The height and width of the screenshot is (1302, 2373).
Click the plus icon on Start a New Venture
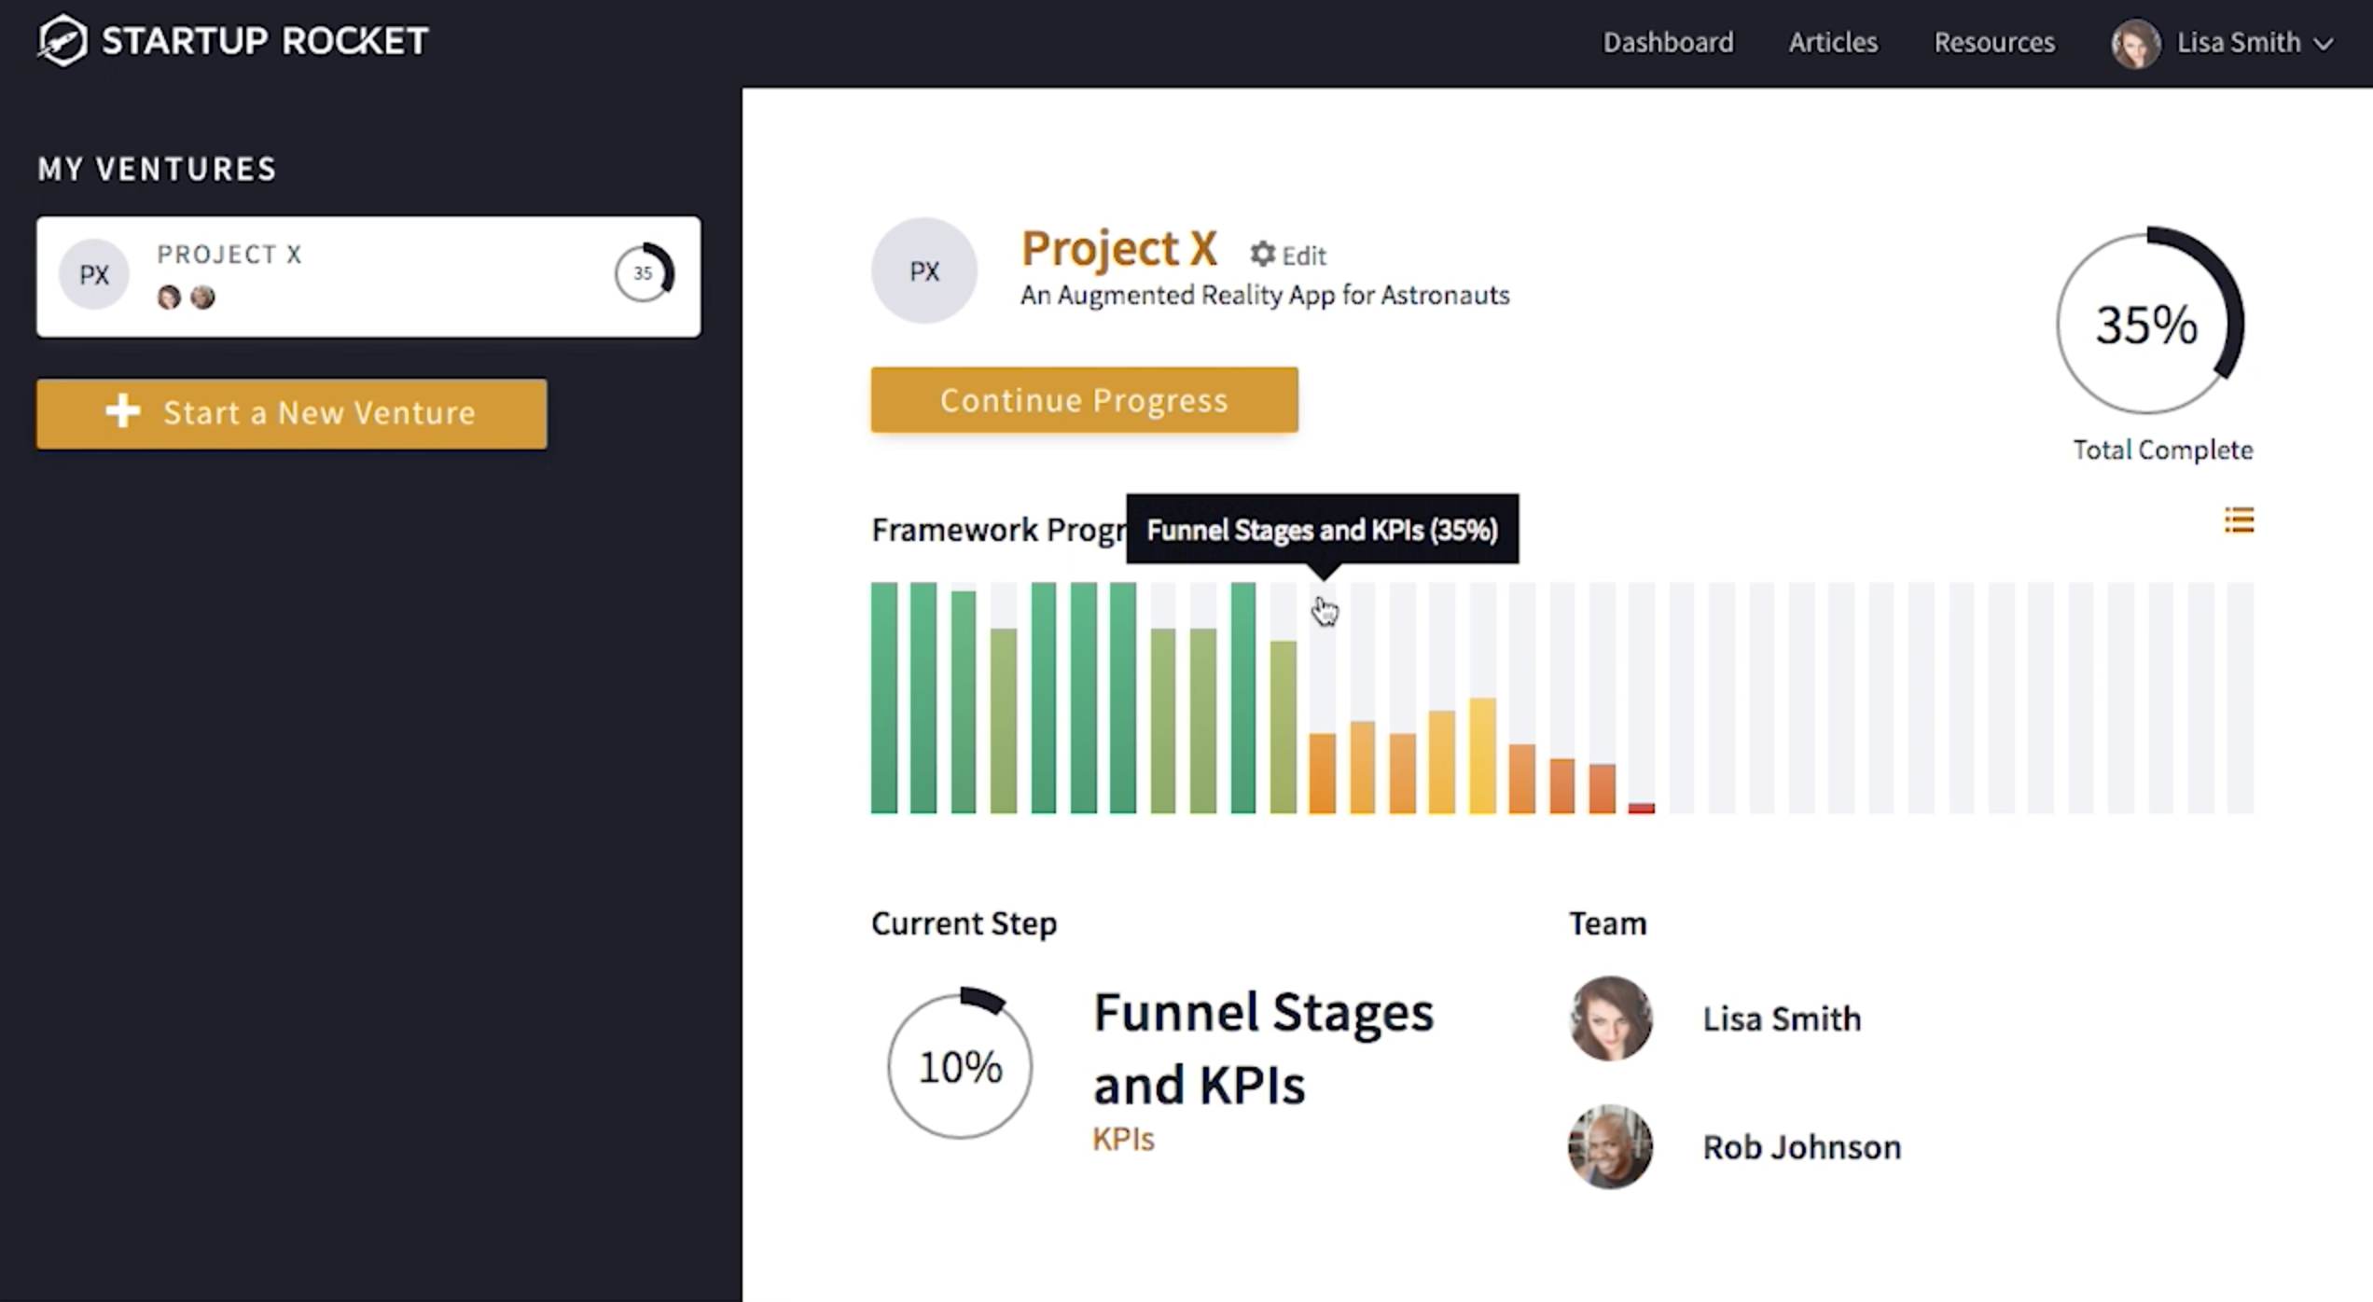(x=123, y=411)
